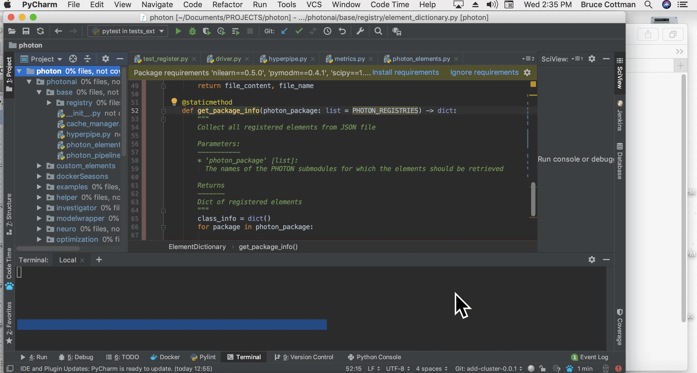Click Git commit checkmark icon
Viewport: 697px width, 373px height.
[299, 31]
